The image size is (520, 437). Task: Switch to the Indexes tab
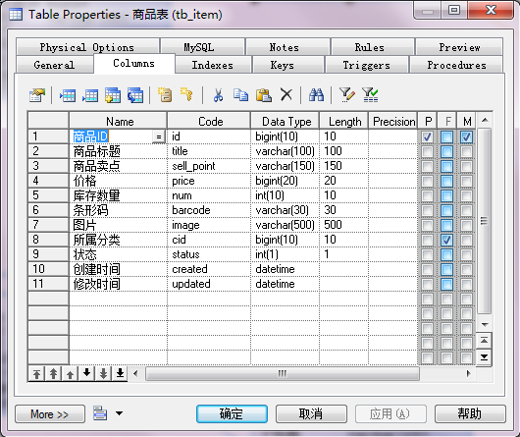213,65
